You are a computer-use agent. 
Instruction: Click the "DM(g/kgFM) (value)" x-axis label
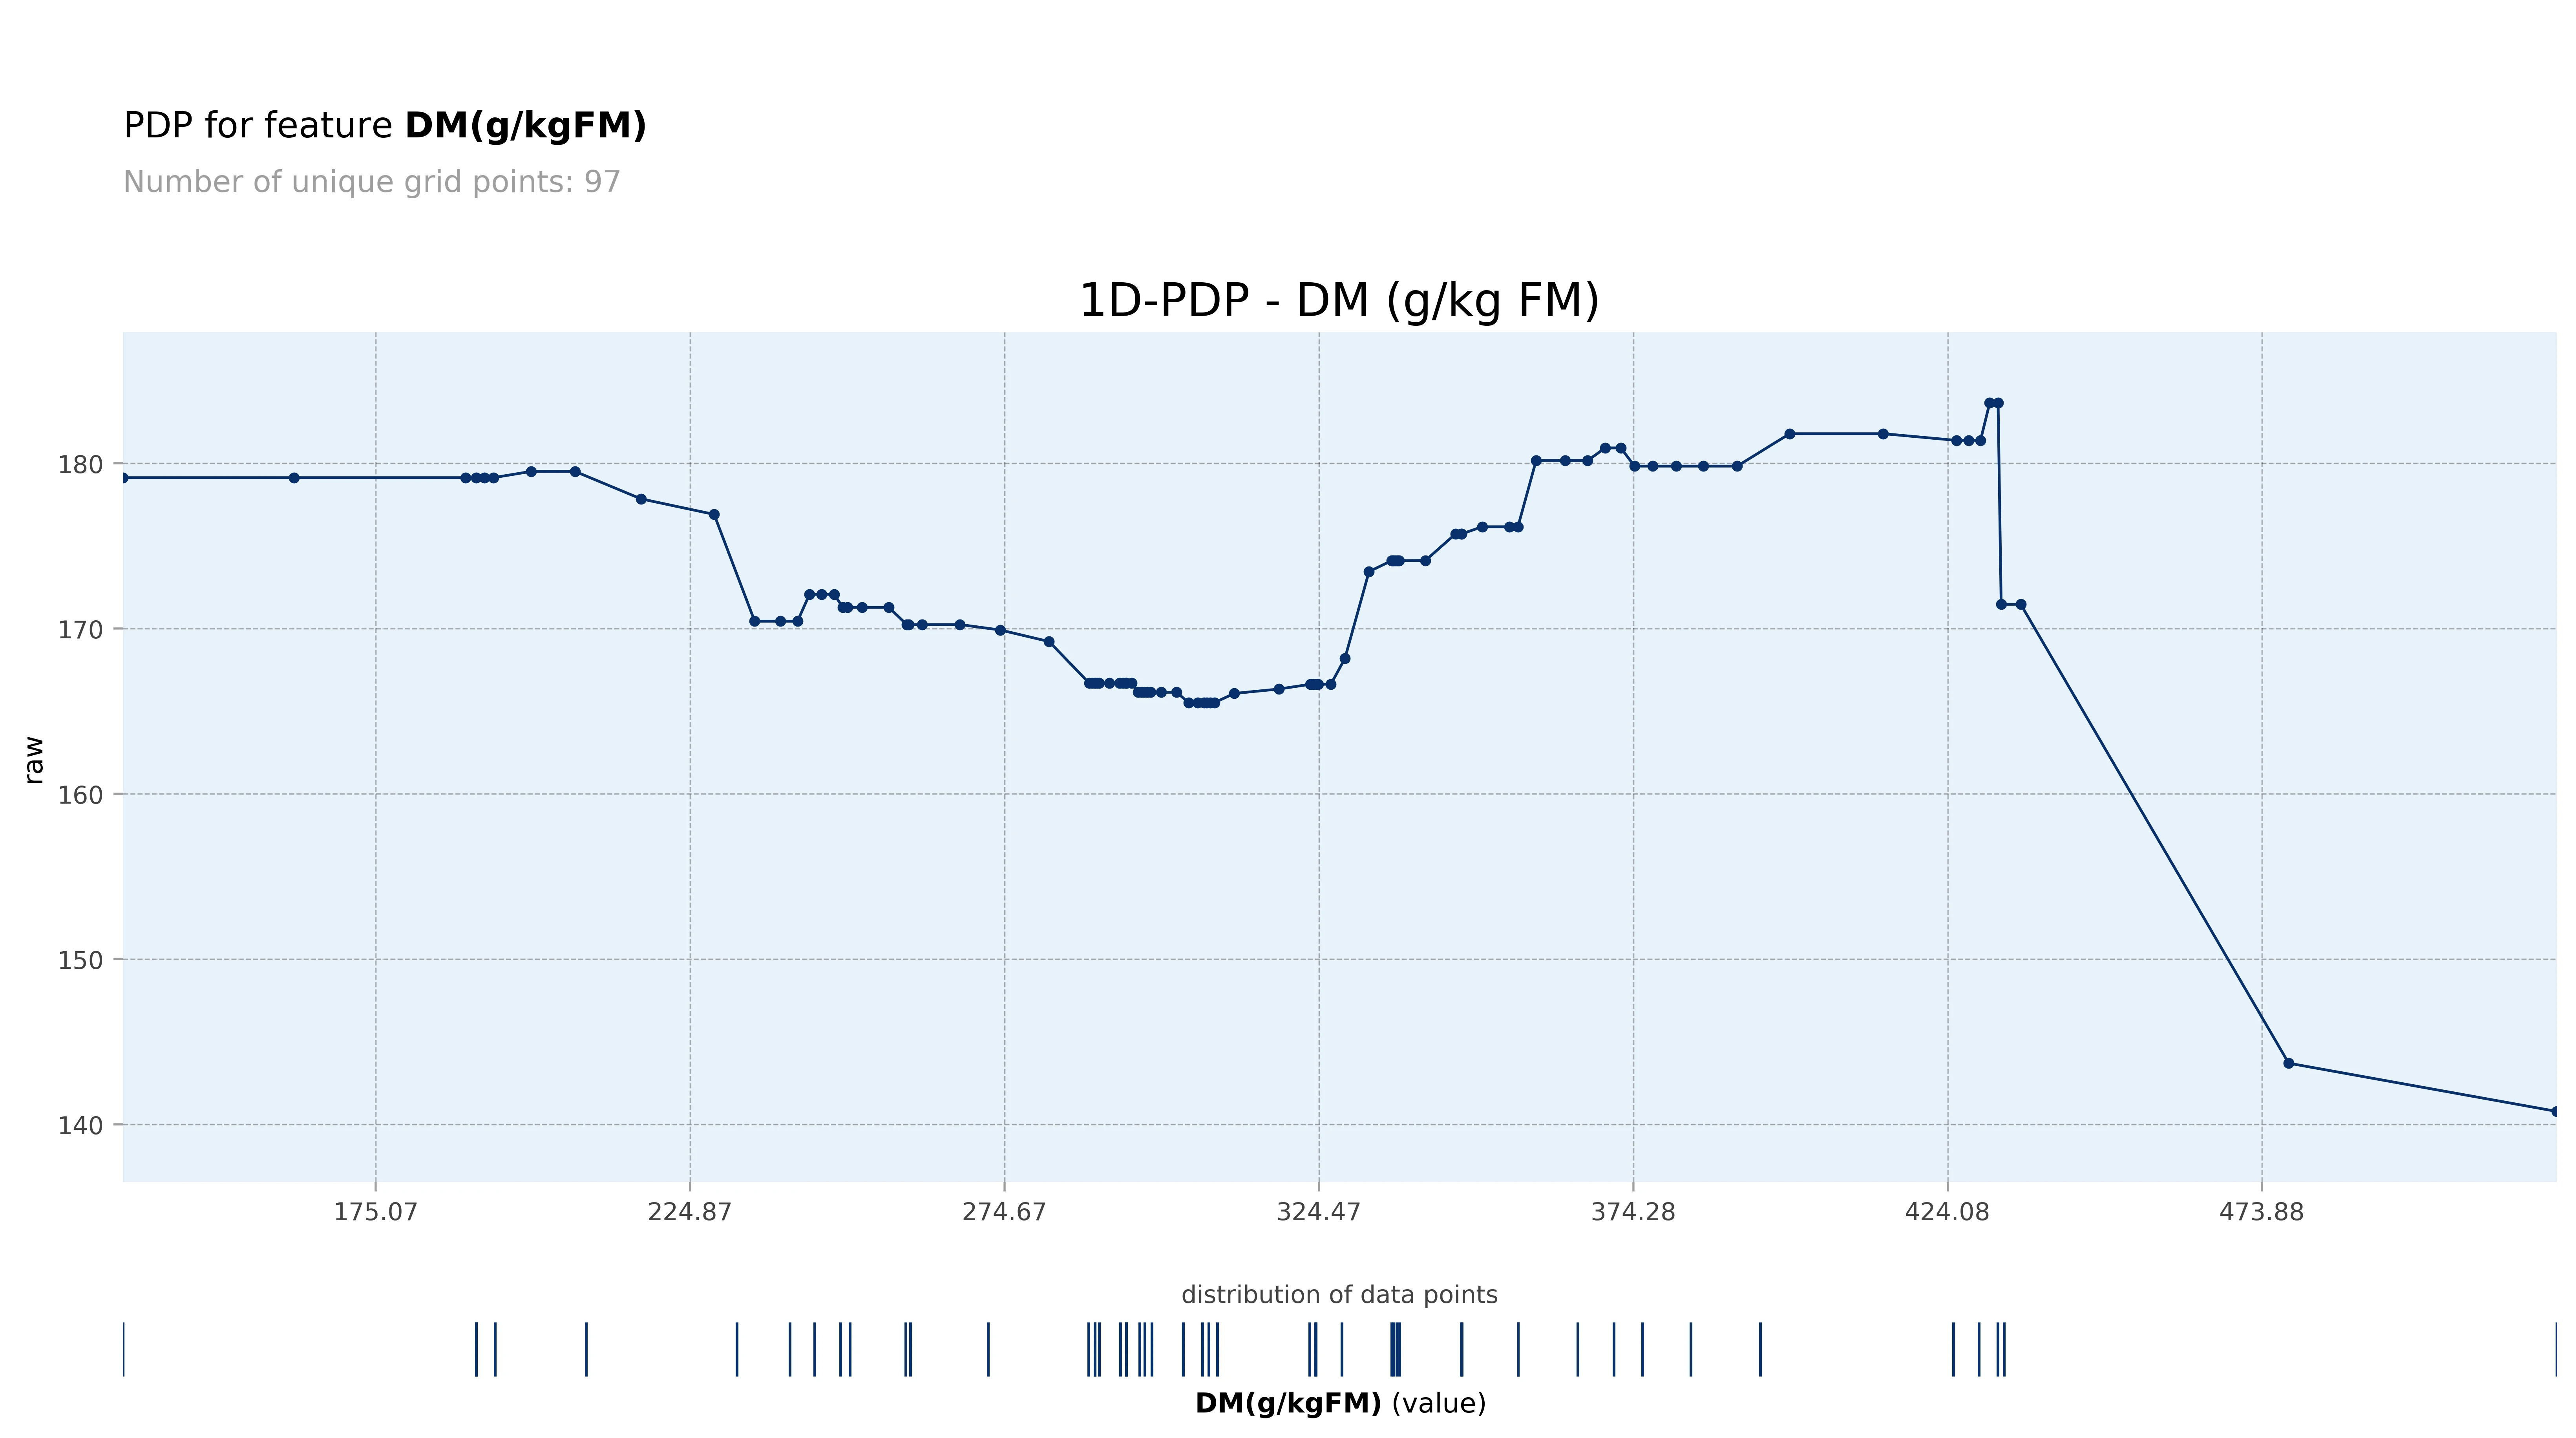1339,1403
